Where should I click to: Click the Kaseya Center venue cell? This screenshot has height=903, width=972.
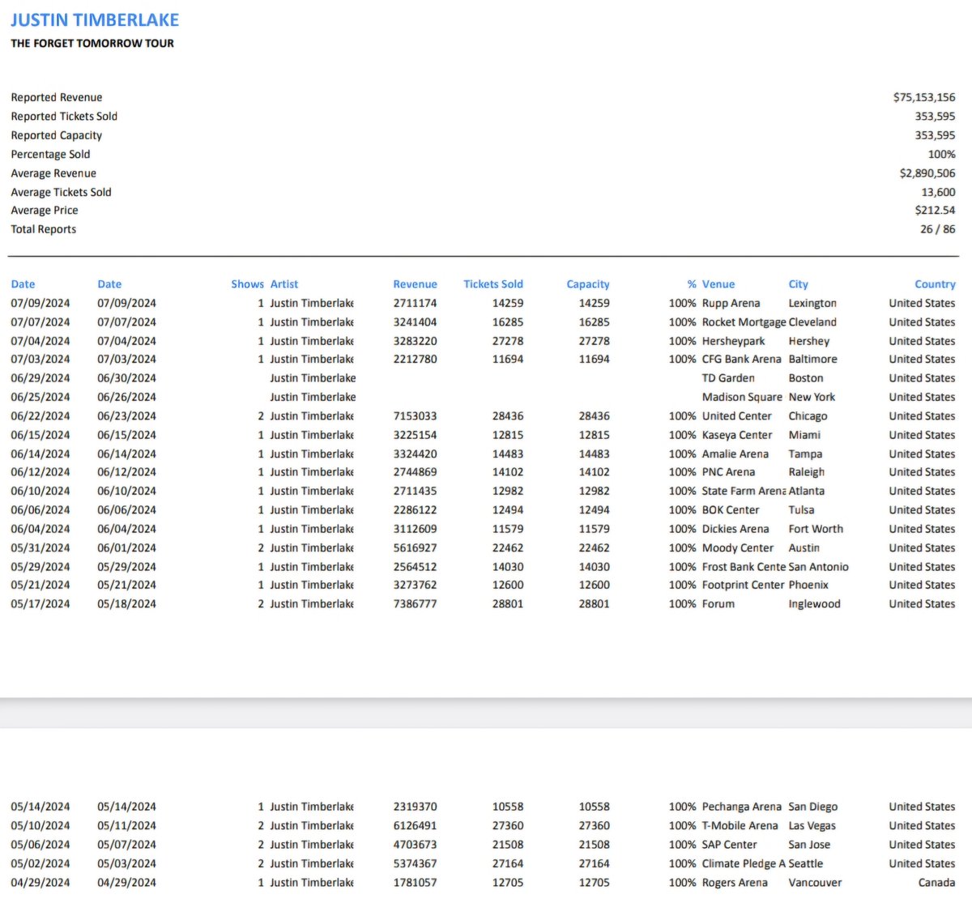[737, 435]
